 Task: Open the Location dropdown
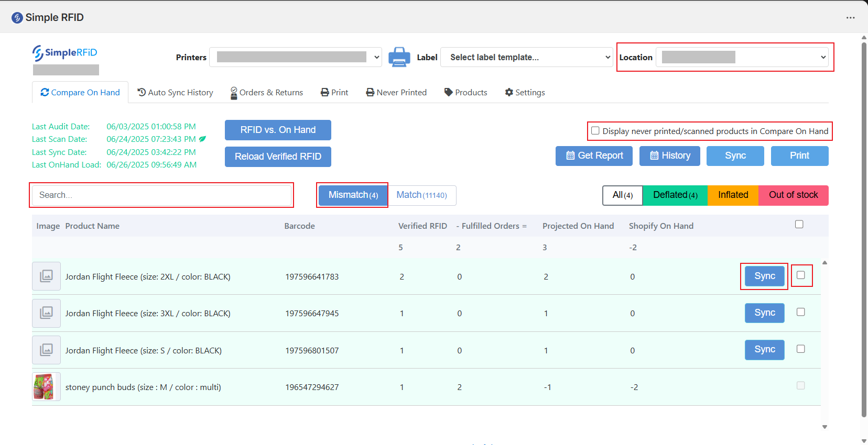point(742,57)
